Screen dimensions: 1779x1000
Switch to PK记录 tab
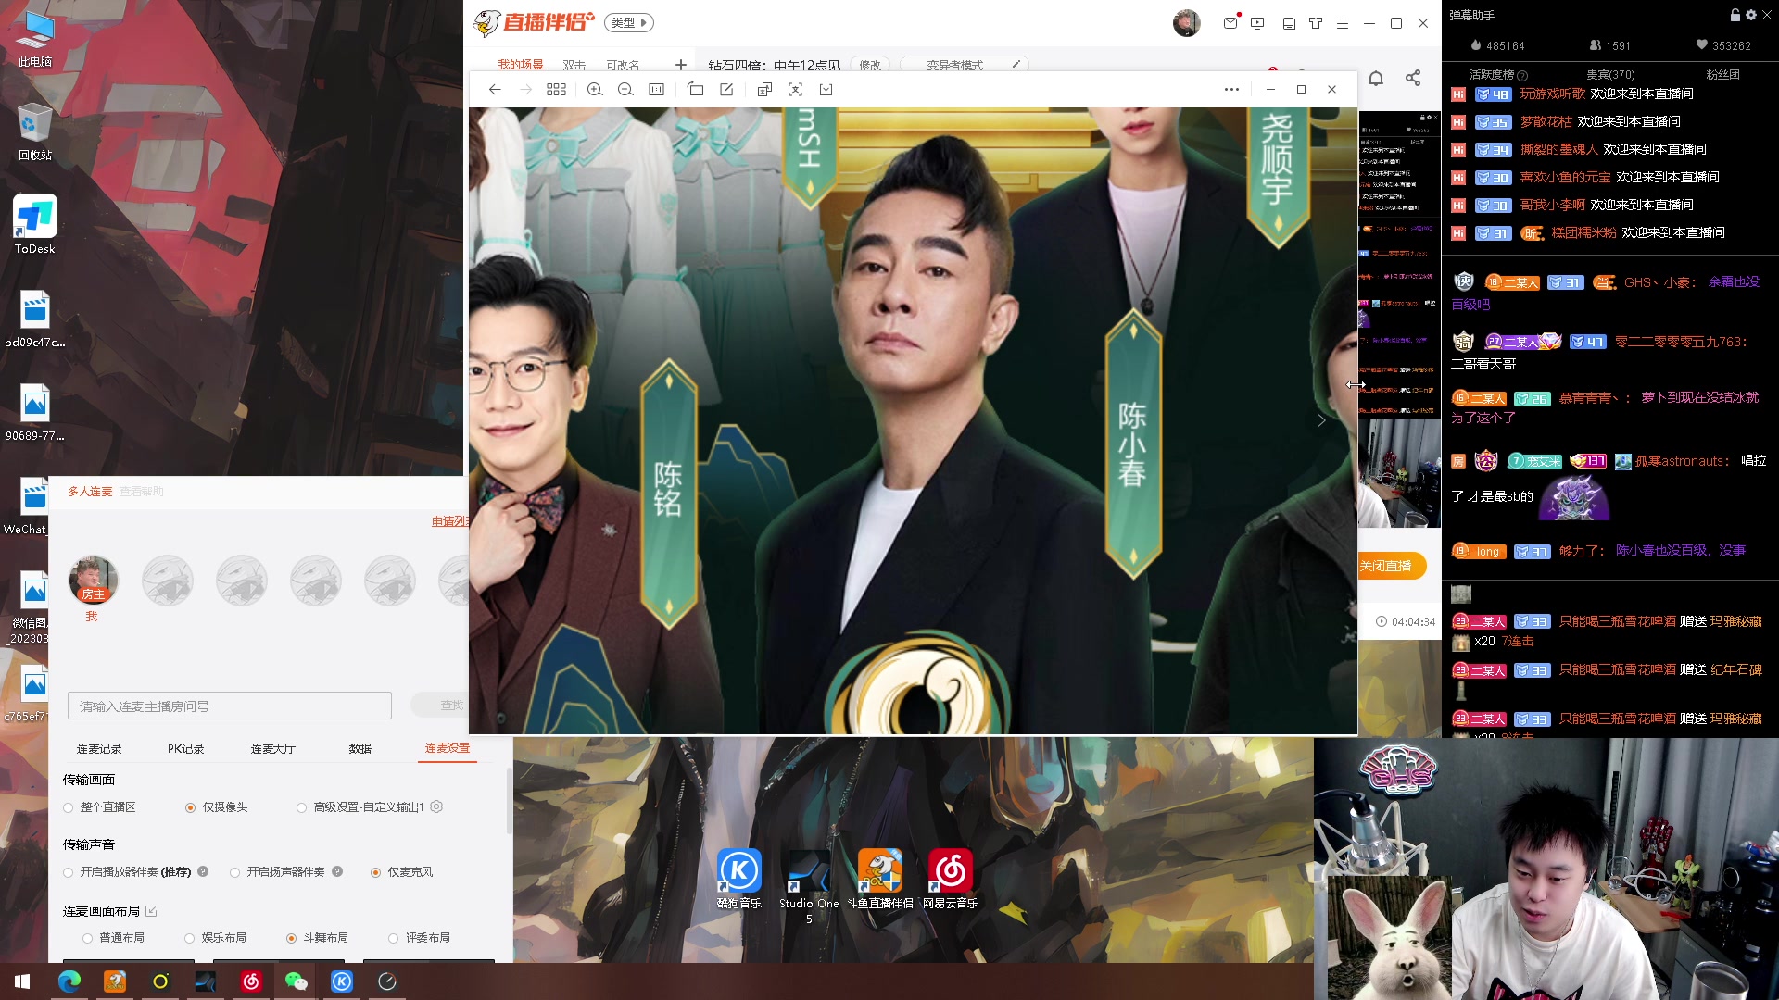click(185, 748)
